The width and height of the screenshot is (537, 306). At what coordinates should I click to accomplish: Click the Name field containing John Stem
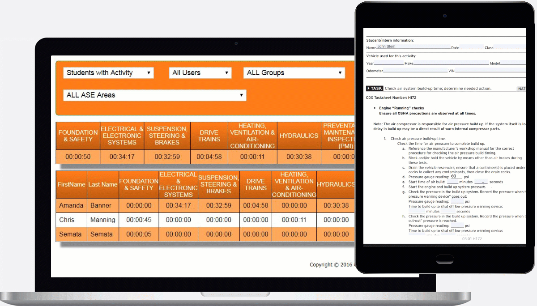click(x=413, y=47)
